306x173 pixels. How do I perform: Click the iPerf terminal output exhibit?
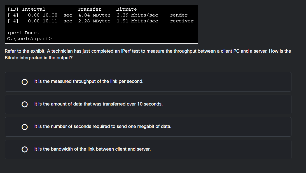coord(102,24)
